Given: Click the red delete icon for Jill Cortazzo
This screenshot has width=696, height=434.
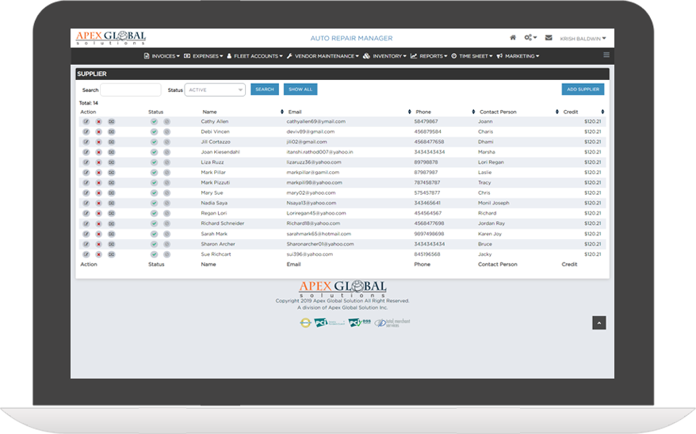Looking at the screenshot, I should coord(98,142).
